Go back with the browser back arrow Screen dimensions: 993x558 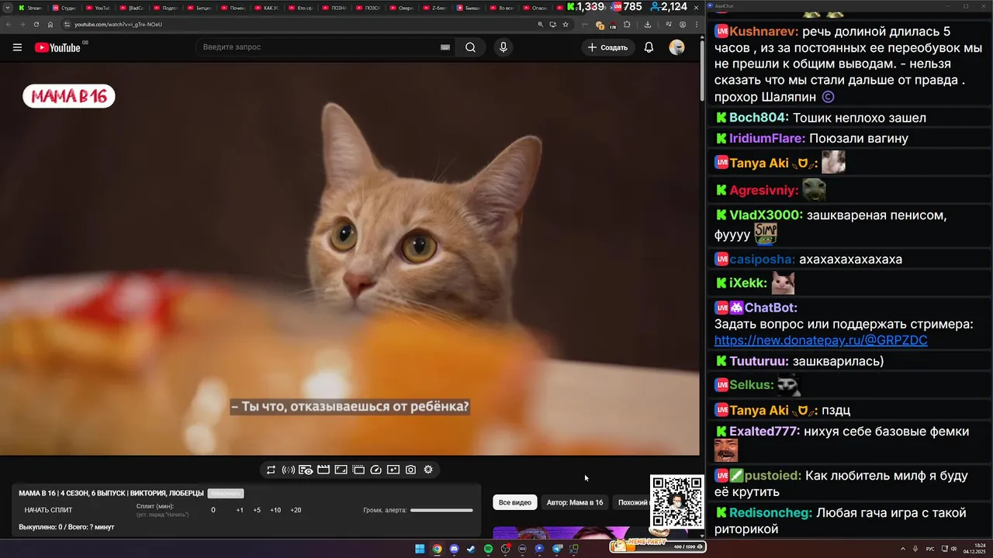8,25
